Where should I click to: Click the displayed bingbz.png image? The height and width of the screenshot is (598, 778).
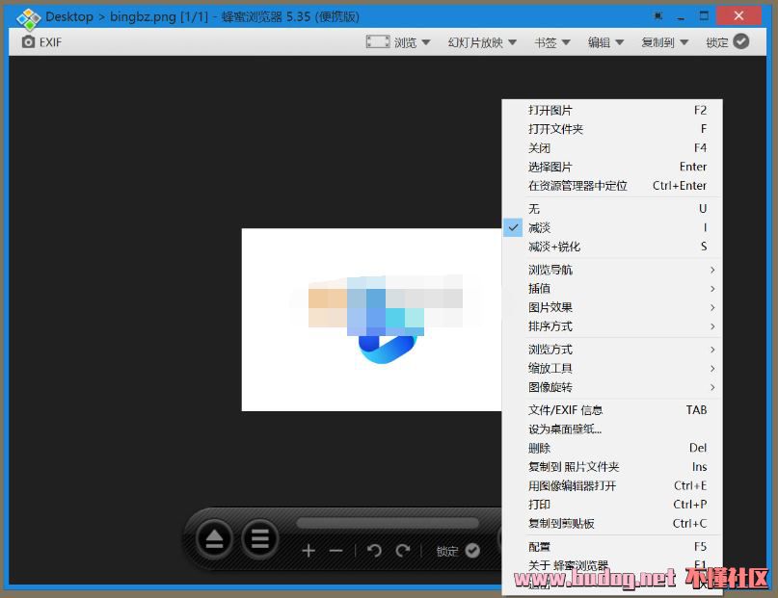pos(371,320)
